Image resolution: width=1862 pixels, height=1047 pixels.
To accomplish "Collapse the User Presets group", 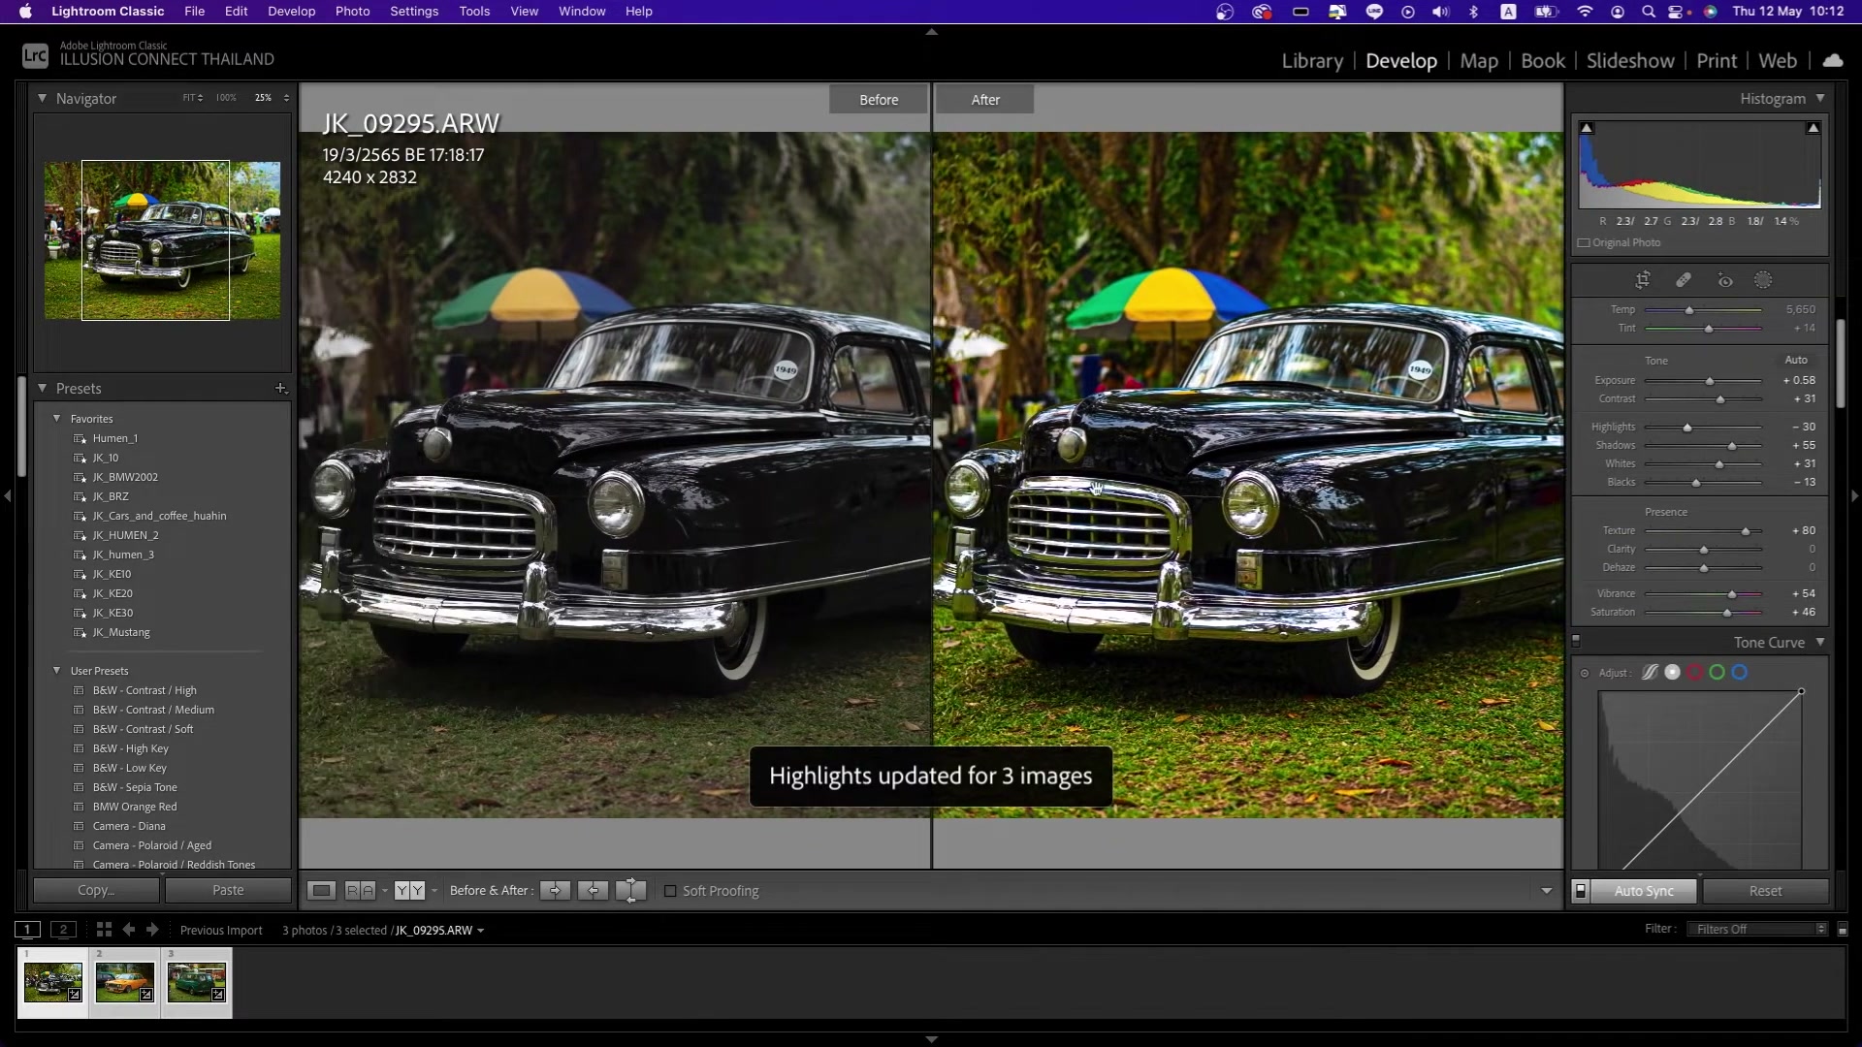I will (x=57, y=671).
